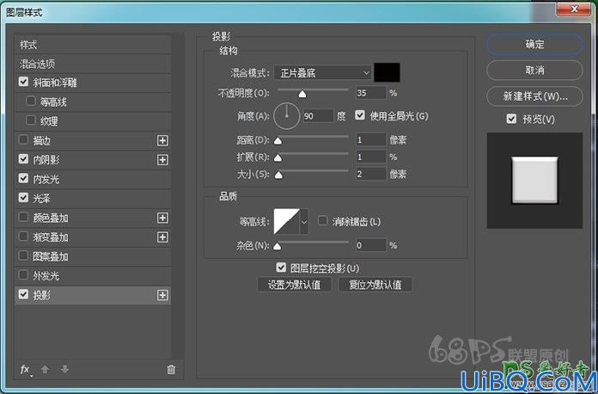This screenshot has width=598, height=394.
Task: Uncheck the 内阴影 checkbox
Action: (x=24, y=159)
